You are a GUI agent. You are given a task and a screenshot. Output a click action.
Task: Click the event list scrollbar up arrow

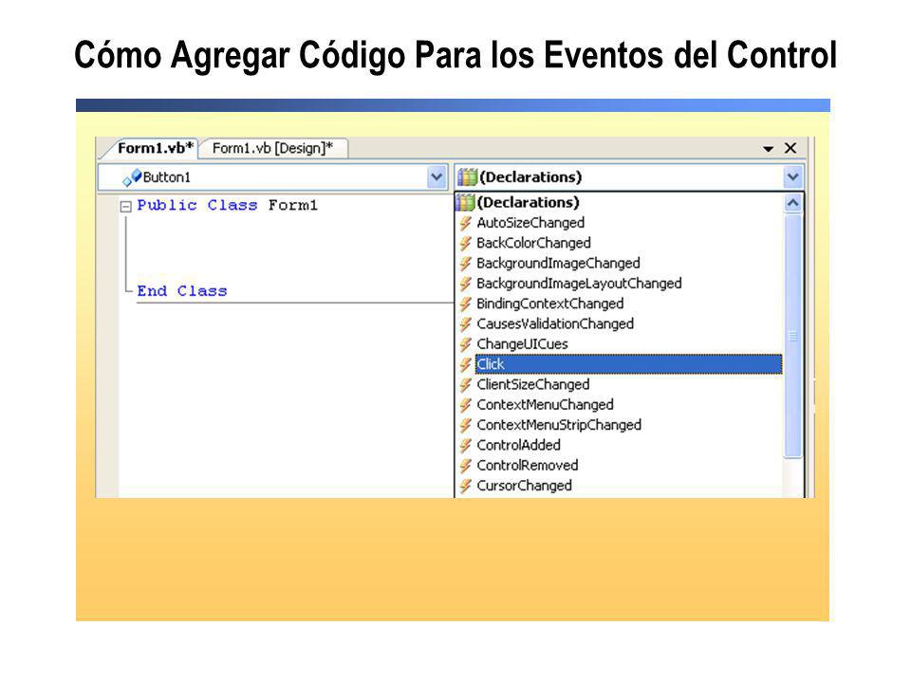click(x=792, y=203)
